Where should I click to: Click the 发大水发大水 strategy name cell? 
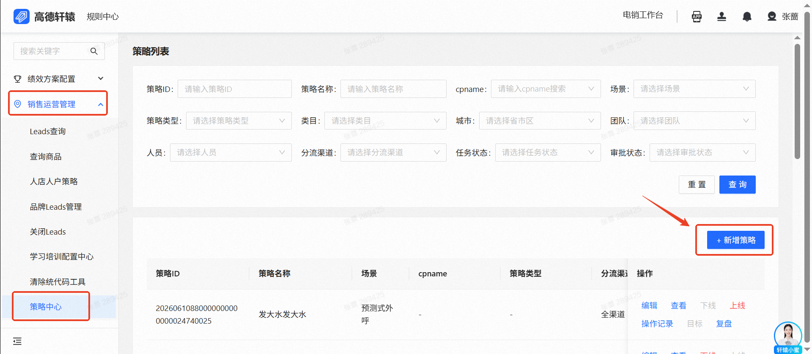[283, 314]
